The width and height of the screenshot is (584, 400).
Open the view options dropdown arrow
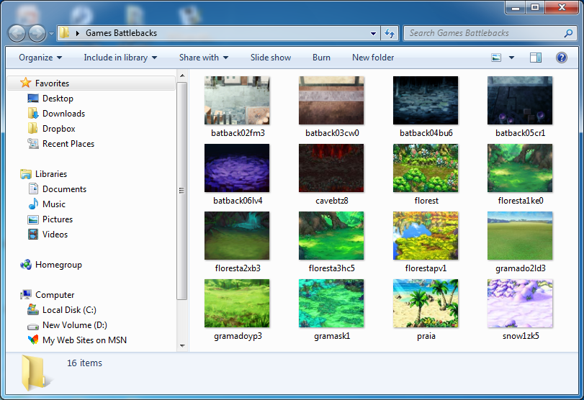pos(512,58)
